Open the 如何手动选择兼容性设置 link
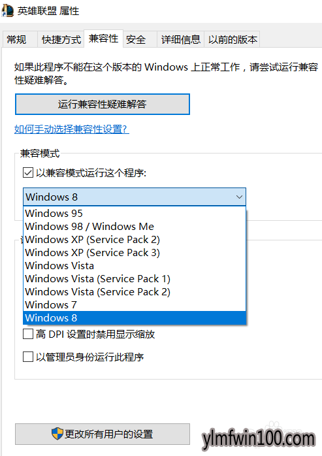 pos(72,129)
